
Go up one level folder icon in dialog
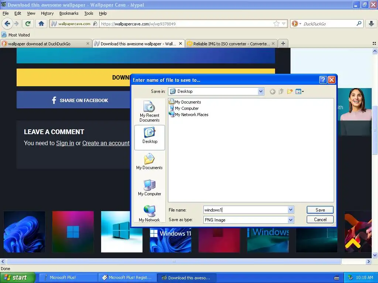[x=281, y=91]
